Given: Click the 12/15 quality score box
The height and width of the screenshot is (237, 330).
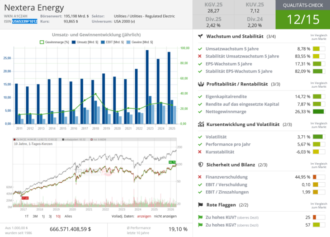Looking at the screenshot, I should point(303,19).
